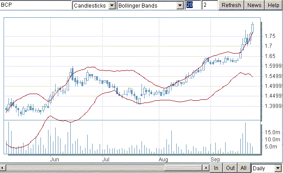The image size is (283, 173).
Task: Open the News button
Action: 255,5
